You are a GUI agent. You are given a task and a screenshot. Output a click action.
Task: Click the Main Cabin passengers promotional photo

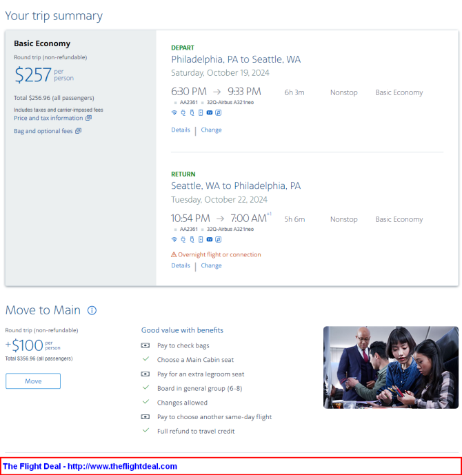click(391, 367)
